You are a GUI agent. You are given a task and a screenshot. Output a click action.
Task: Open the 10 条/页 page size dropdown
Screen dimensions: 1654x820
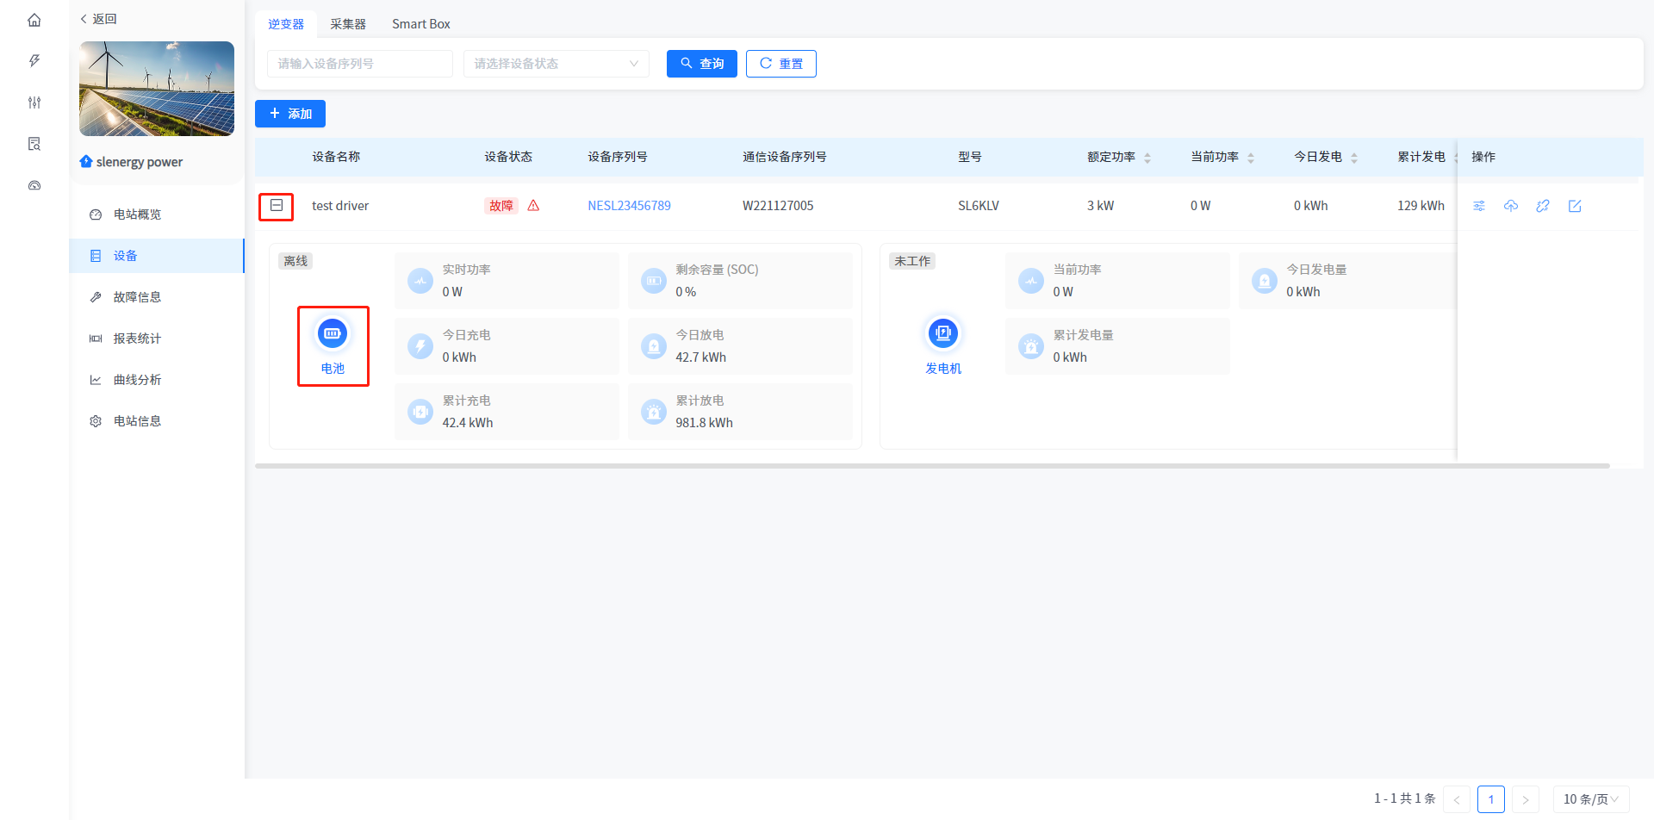coord(1590,799)
